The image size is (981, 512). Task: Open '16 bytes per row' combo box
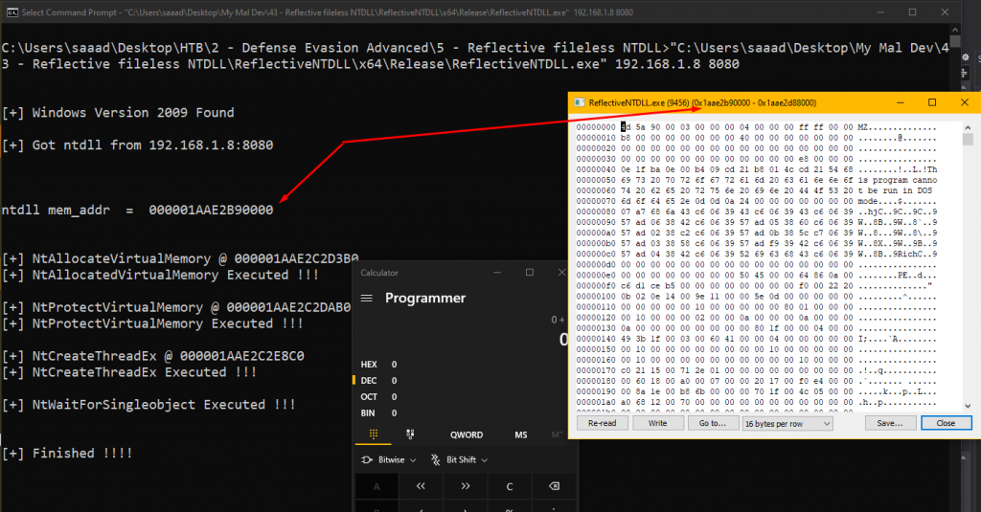pyautogui.click(x=787, y=423)
